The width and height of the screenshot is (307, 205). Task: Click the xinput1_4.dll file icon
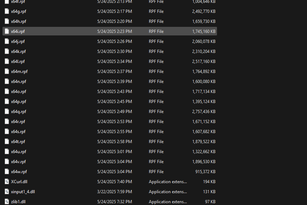pyautogui.click(x=6, y=192)
